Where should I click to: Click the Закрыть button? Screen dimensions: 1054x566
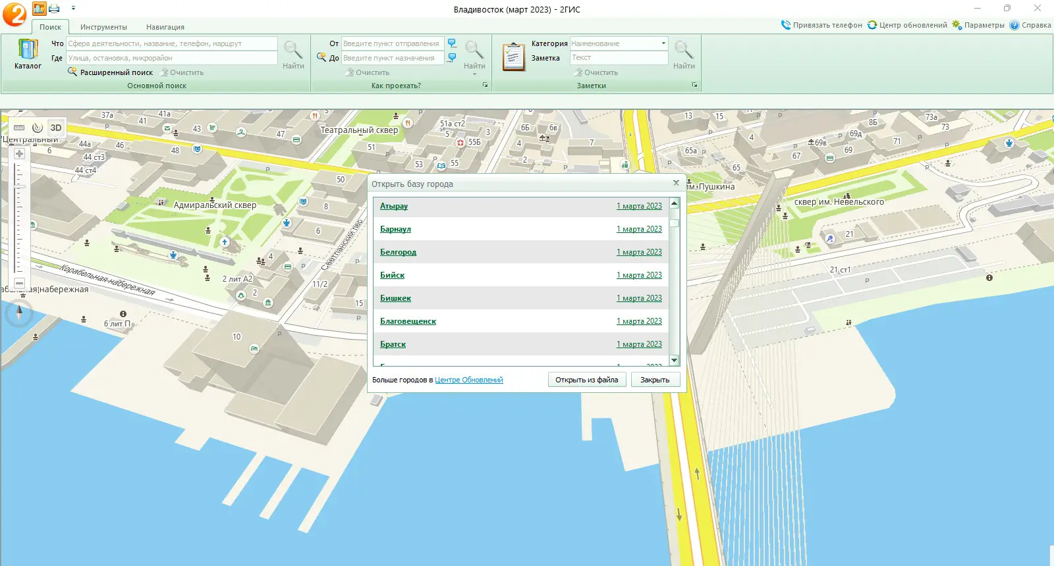(655, 380)
